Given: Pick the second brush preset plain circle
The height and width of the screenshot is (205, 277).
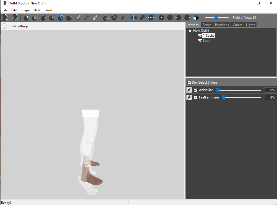Looking at the screenshot, I should 170,18.
